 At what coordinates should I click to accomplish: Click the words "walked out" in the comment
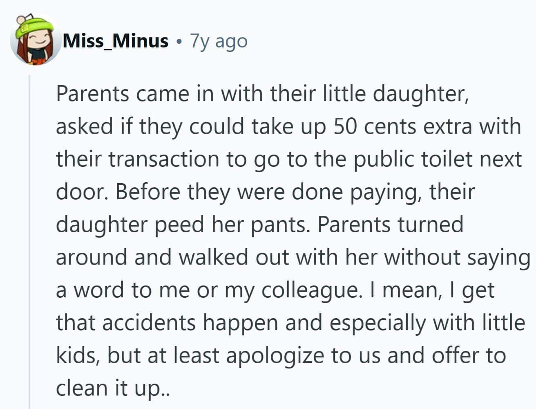[x=234, y=257]
